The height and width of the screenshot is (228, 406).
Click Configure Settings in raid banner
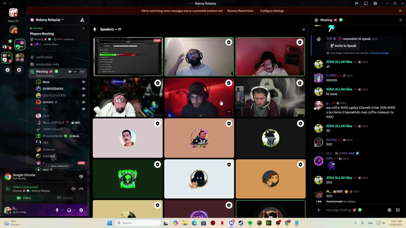tap(272, 11)
